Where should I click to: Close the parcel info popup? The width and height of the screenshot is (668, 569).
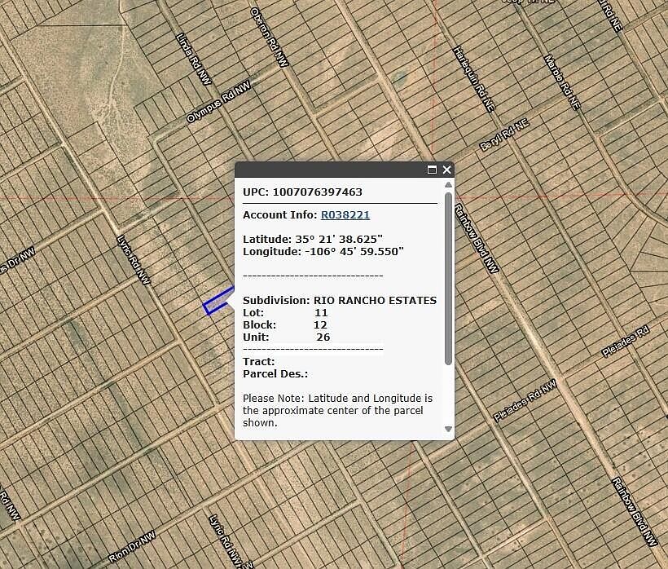(x=447, y=170)
